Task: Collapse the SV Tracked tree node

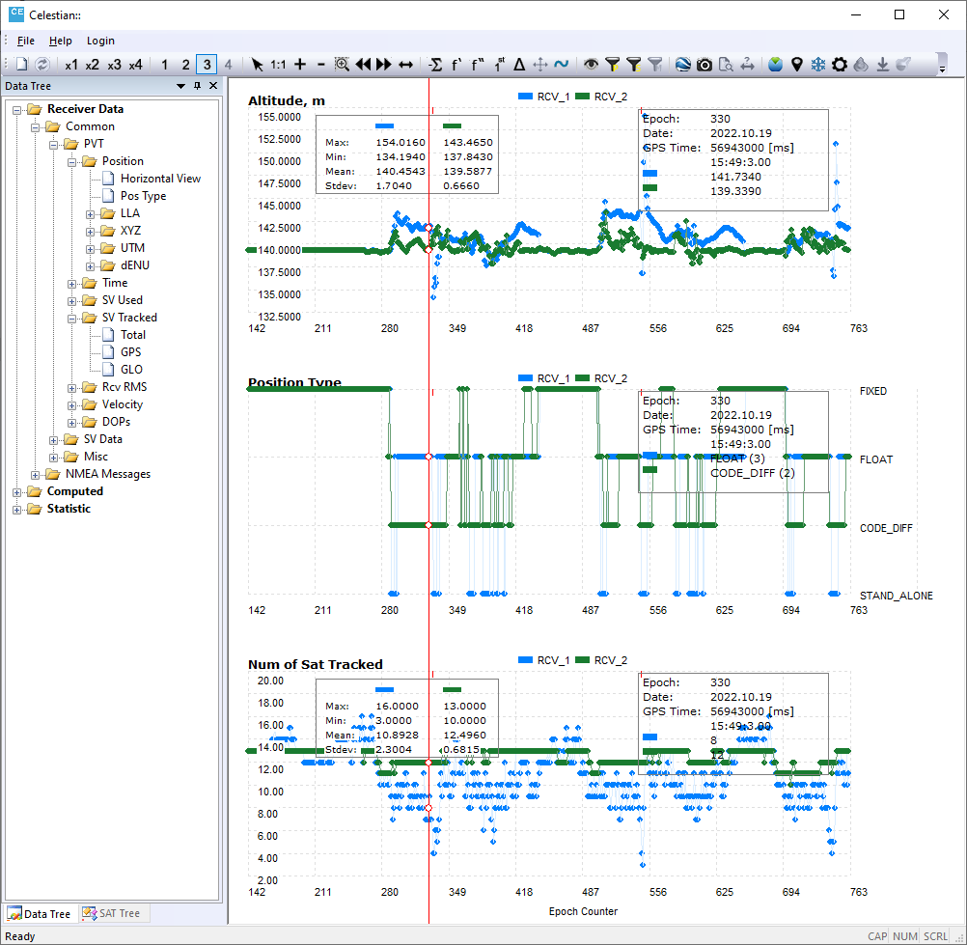Action: pos(72,318)
